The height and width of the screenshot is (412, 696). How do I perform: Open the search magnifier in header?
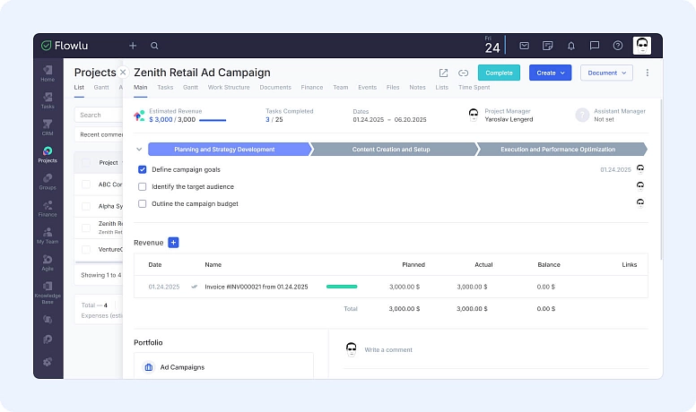[154, 46]
